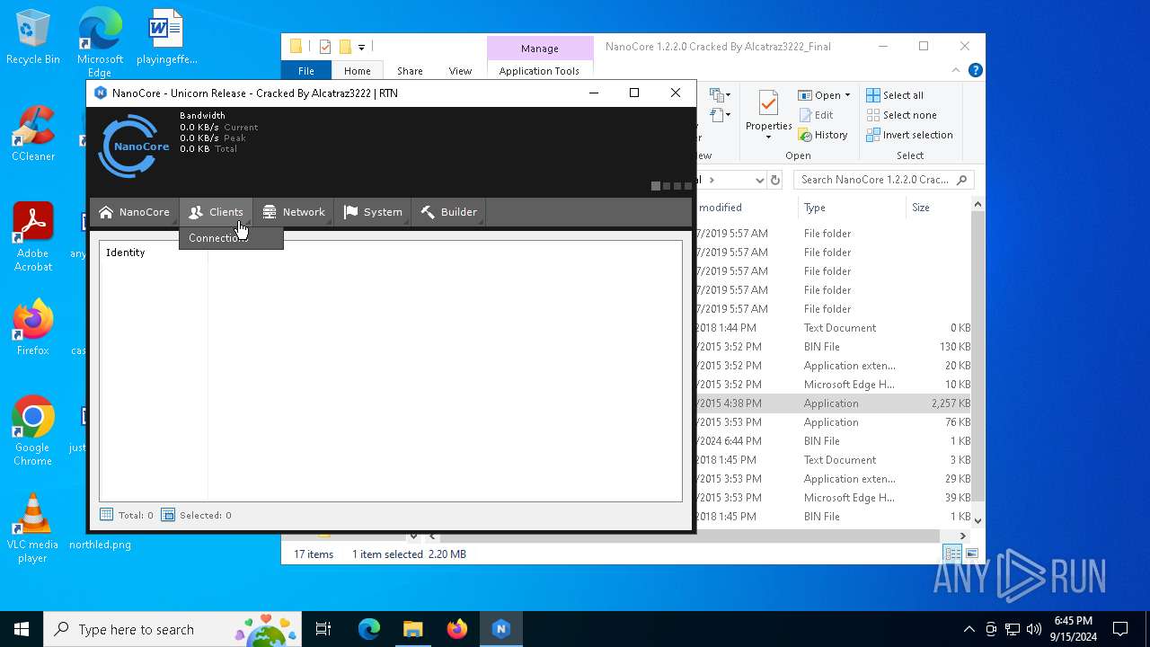Click Explorer help question mark icon
The image size is (1150, 647).
(x=976, y=70)
